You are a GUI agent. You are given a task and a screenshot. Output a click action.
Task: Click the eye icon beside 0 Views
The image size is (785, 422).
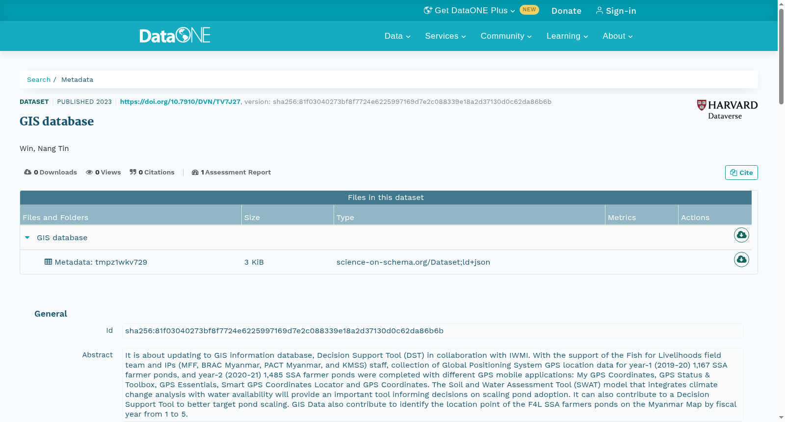[x=89, y=172]
